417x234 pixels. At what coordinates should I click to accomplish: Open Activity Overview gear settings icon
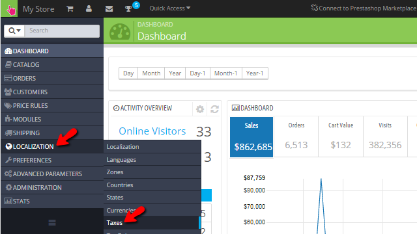click(200, 109)
